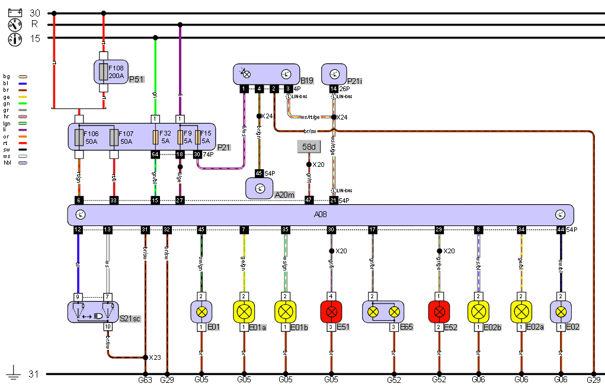
Task: Select the 'gn' green legend swatch
Action: click(23, 103)
